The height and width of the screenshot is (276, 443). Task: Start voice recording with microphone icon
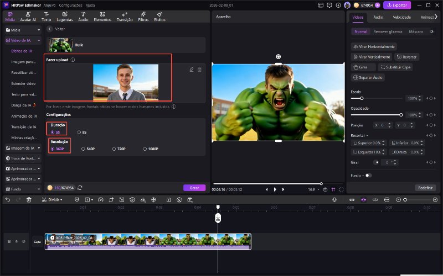click(x=334, y=200)
